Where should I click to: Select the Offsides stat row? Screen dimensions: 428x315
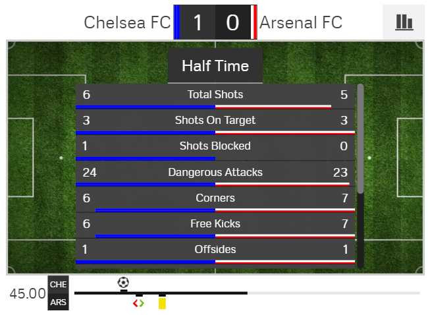215,250
